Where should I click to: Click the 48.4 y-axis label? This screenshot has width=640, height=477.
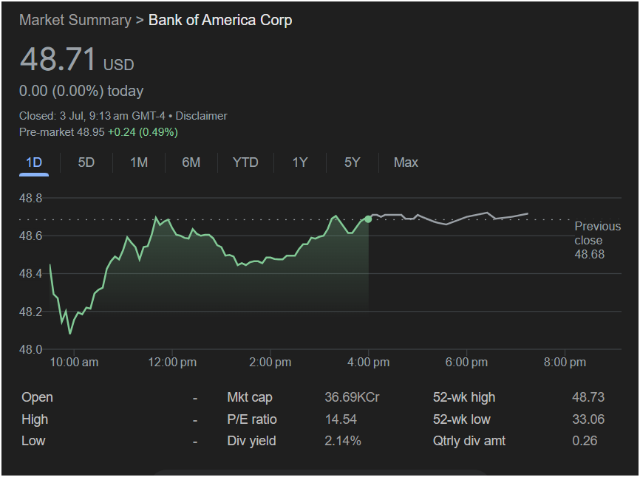[x=30, y=273]
